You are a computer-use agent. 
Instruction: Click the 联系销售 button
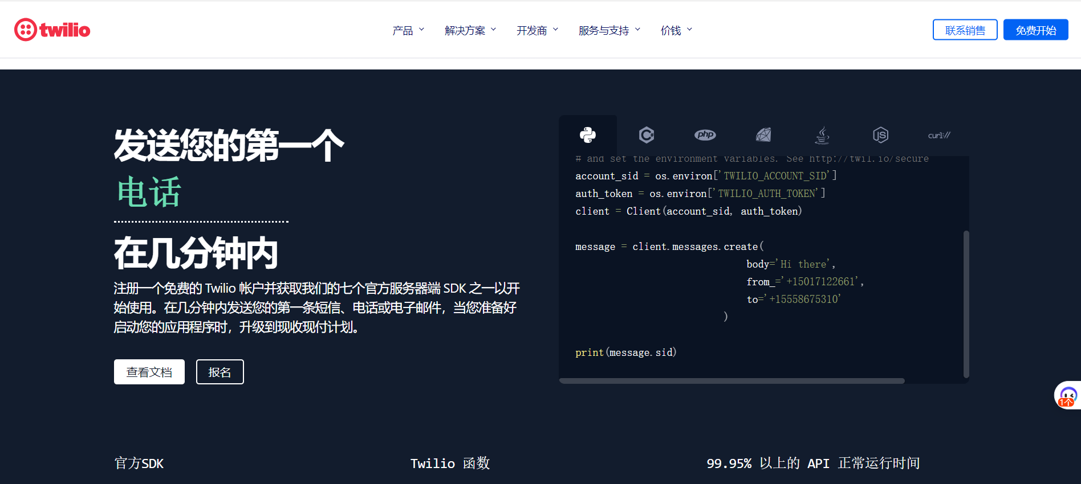pyautogui.click(x=965, y=30)
